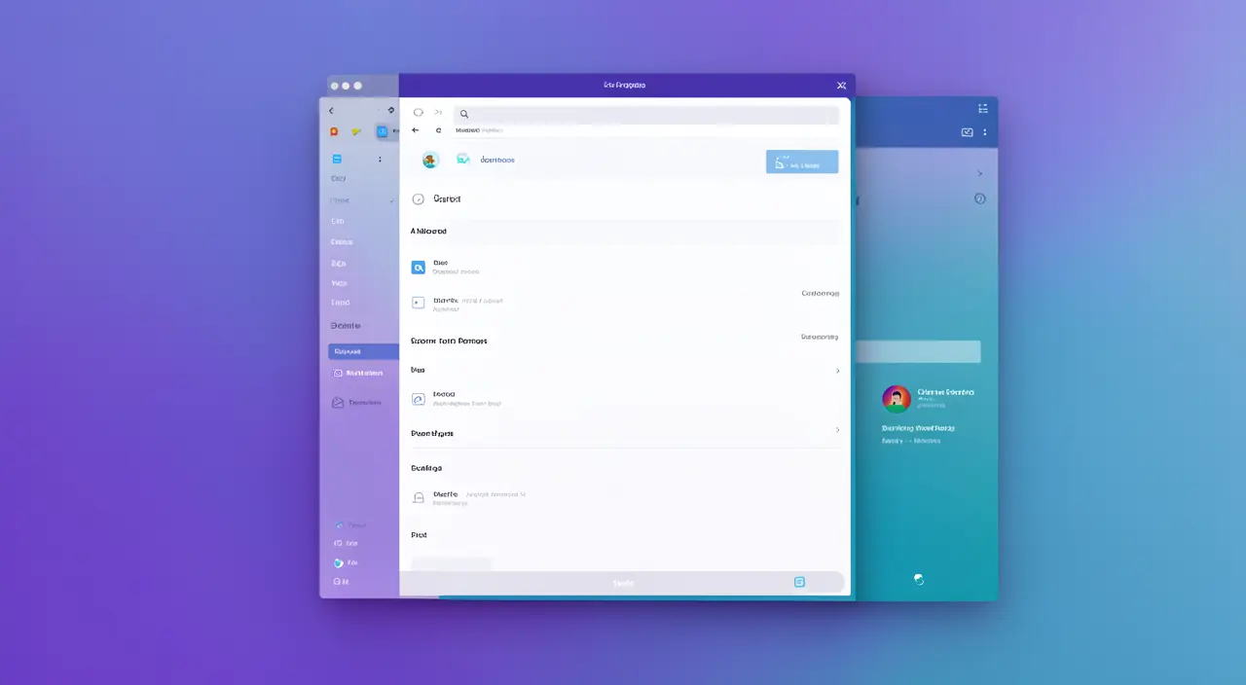This screenshot has width=1246, height=685.
Task: Open the three-dot menu in the left sidebar
Action: [380, 159]
